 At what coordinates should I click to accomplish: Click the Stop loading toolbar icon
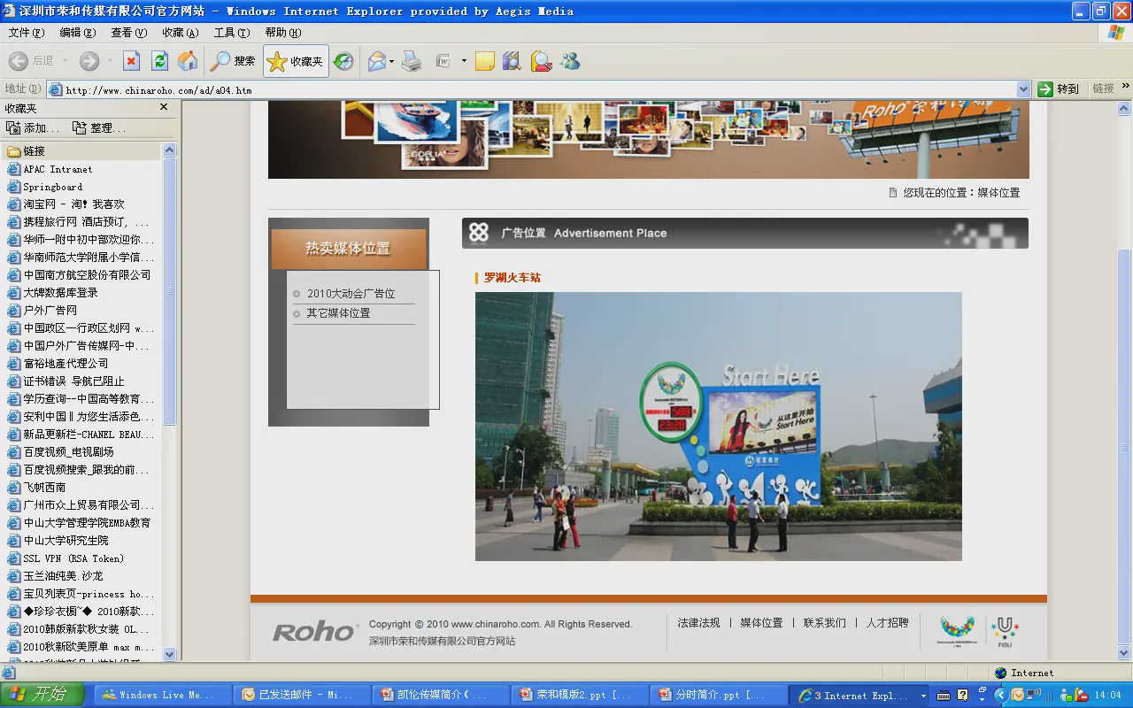131,61
